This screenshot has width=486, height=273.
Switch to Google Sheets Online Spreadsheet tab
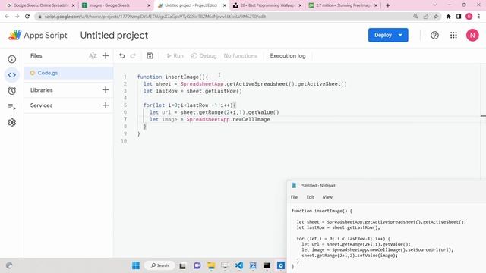coord(39,5)
